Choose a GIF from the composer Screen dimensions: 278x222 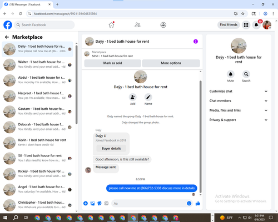[106, 203]
